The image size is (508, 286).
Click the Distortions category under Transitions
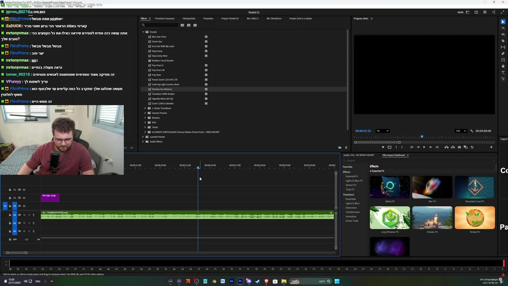[x=351, y=208]
